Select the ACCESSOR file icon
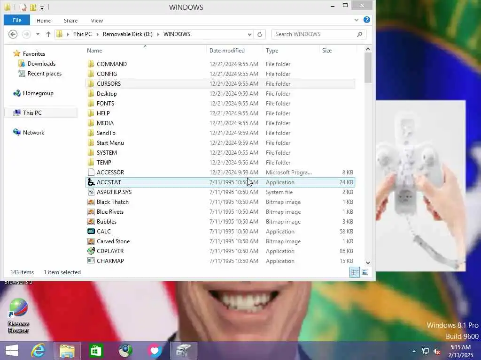Screen dimensions: 481x360 91,172
